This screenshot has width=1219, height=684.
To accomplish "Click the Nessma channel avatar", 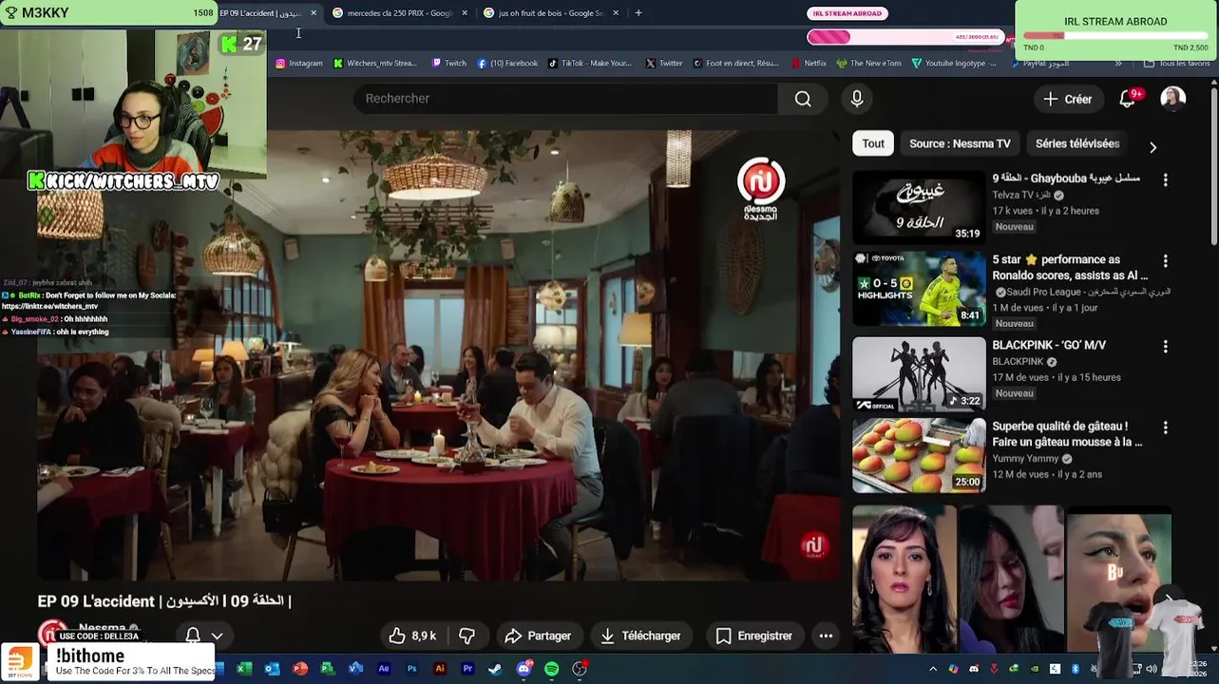I will [x=52, y=634].
